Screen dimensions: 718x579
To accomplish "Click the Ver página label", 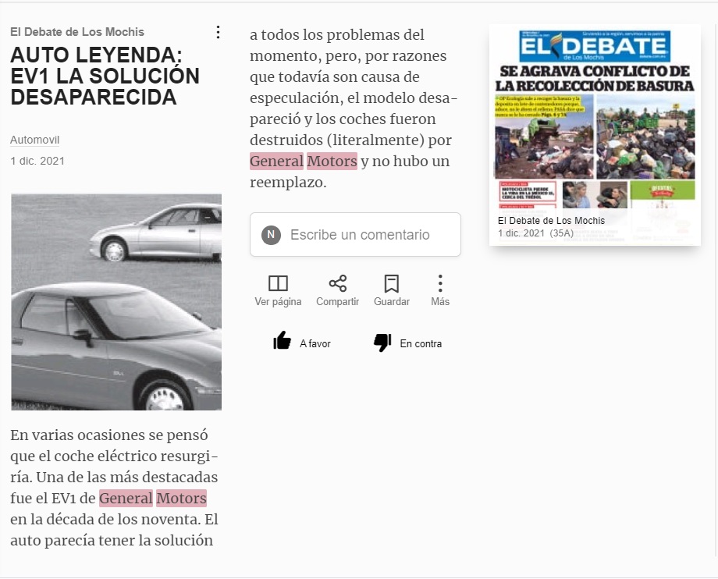I will point(278,302).
